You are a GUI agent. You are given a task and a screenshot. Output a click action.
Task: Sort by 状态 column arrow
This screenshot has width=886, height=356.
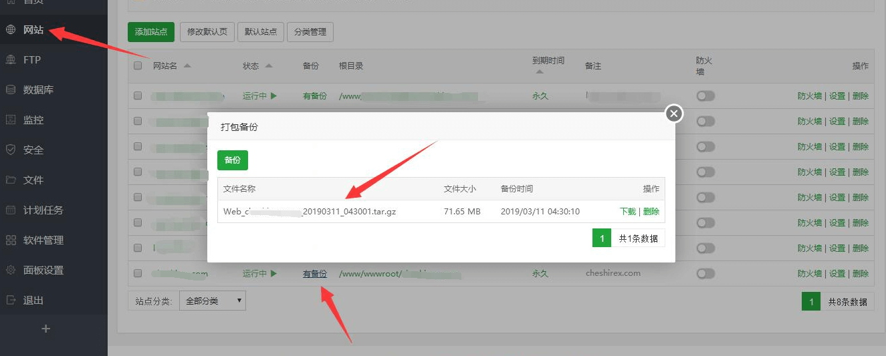pyautogui.click(x=269, y=65)
